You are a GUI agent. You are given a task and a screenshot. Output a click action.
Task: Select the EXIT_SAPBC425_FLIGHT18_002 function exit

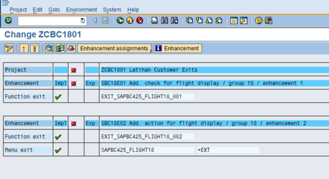click(x=142, y=137)
